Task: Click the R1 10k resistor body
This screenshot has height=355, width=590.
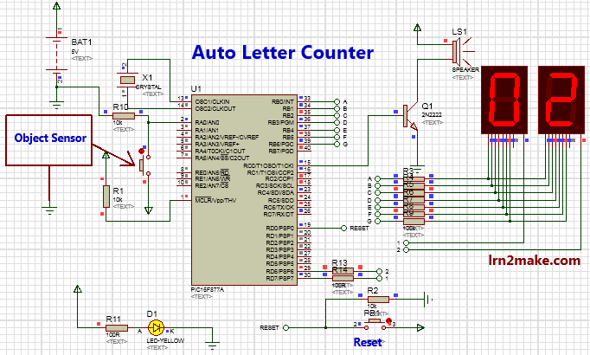Action: click(106, 197)
